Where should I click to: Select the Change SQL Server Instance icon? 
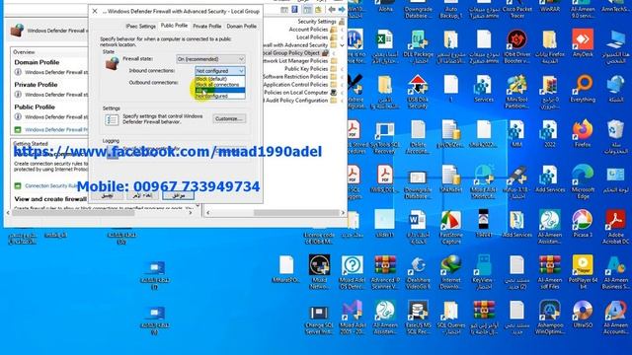tap(319, 320)
